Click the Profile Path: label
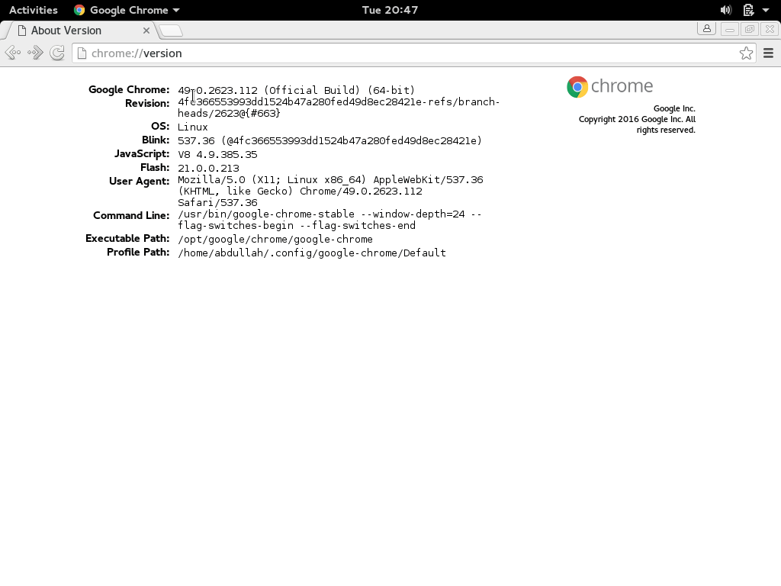This screenshot has height=586, width=781. coord(138,253)
